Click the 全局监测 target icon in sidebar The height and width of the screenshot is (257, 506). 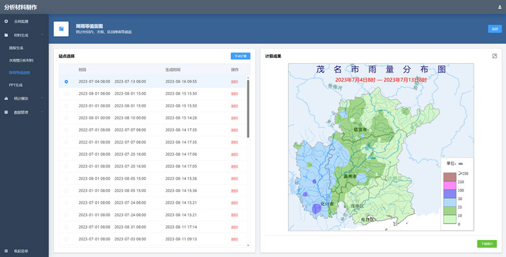pos(6,21)
